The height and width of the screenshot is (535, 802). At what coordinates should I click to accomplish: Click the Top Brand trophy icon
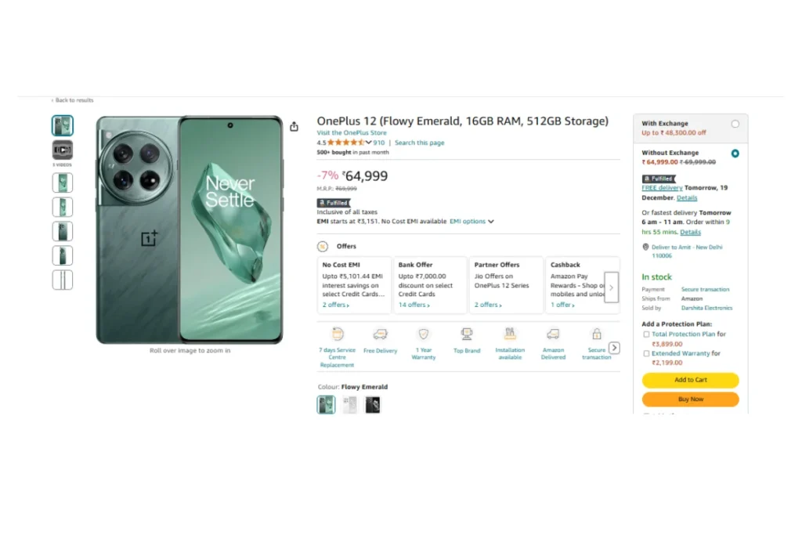click(467, 334)
